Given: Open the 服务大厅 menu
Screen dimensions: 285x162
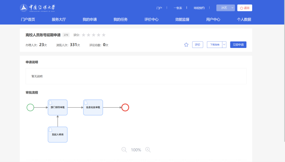Looking at the screenshot, I should [x=59, y=20].
